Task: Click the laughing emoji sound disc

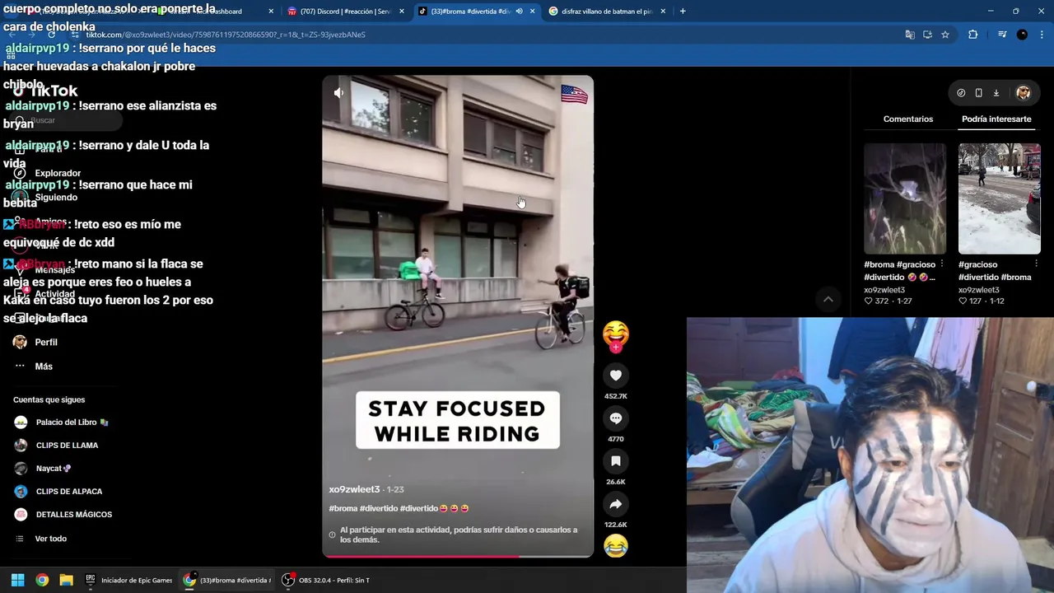Action: tap(615, 546)
